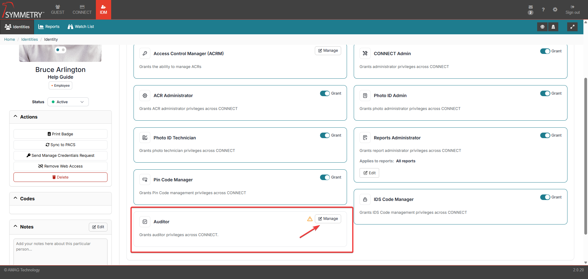Open the Watch List tab
Image resolution: width=588 pixels, height=279 pixels.
(x=81, y=27)
